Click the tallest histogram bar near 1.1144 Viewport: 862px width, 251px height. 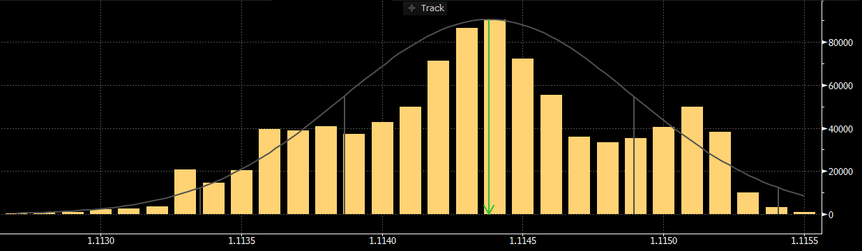(x=494, y=117)
